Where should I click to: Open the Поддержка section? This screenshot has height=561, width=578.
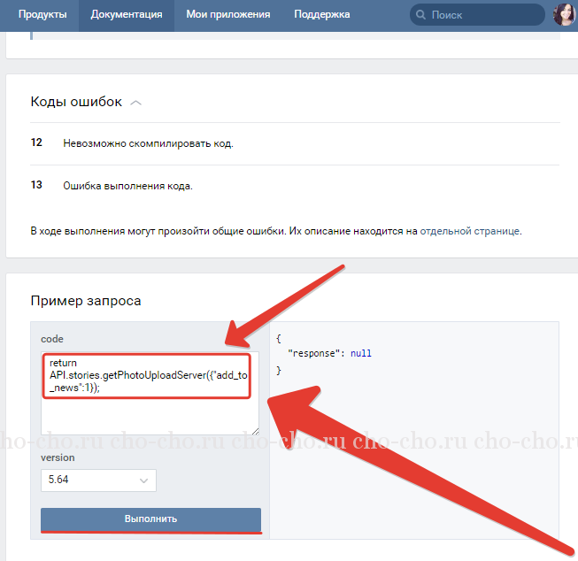322,15
